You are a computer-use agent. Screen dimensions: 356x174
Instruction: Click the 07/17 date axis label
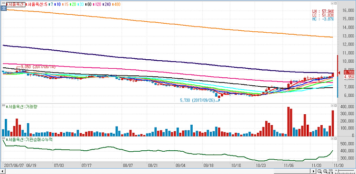tap(86, 165)
